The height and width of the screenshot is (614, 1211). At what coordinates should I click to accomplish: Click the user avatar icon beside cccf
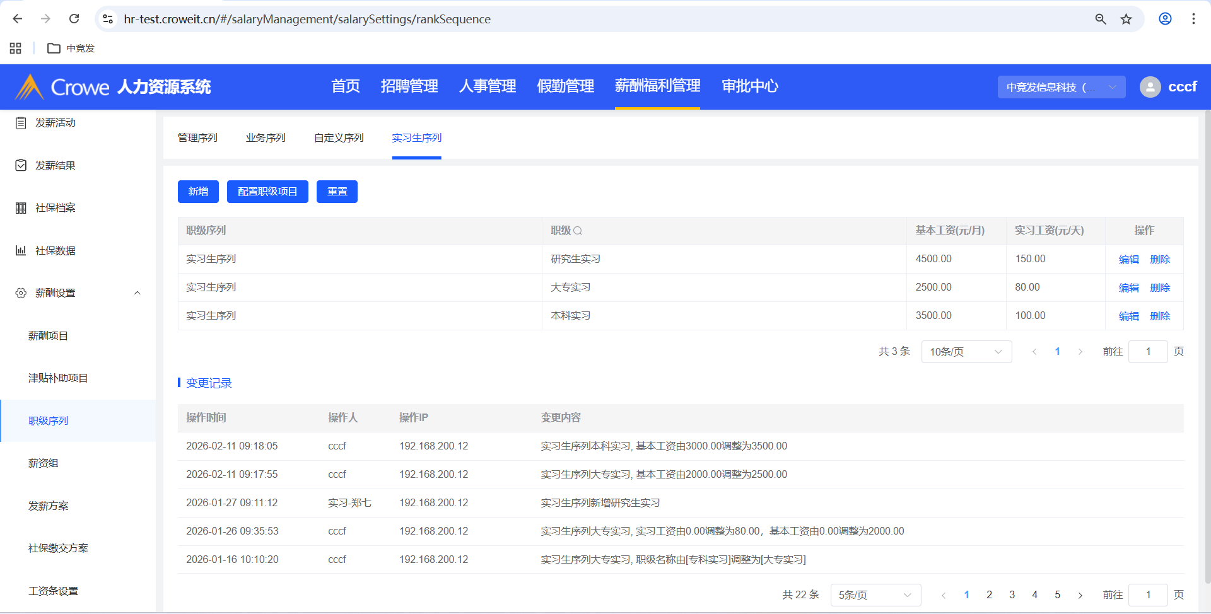pyautogui.click(x=1150, y=87)
